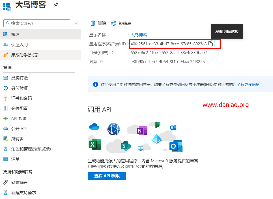Click the API 权限 sidebar icon

tap(6, 118)
